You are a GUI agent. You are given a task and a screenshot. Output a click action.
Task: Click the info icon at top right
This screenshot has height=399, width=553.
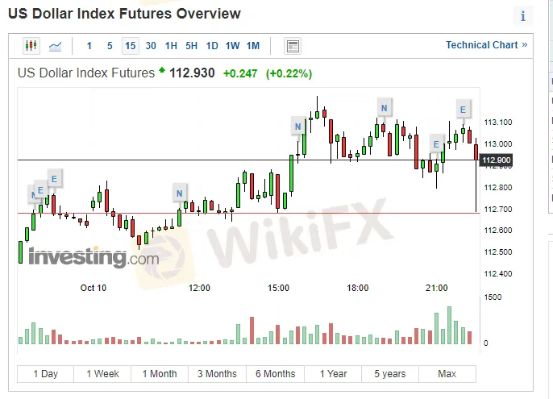coord(522,16)
